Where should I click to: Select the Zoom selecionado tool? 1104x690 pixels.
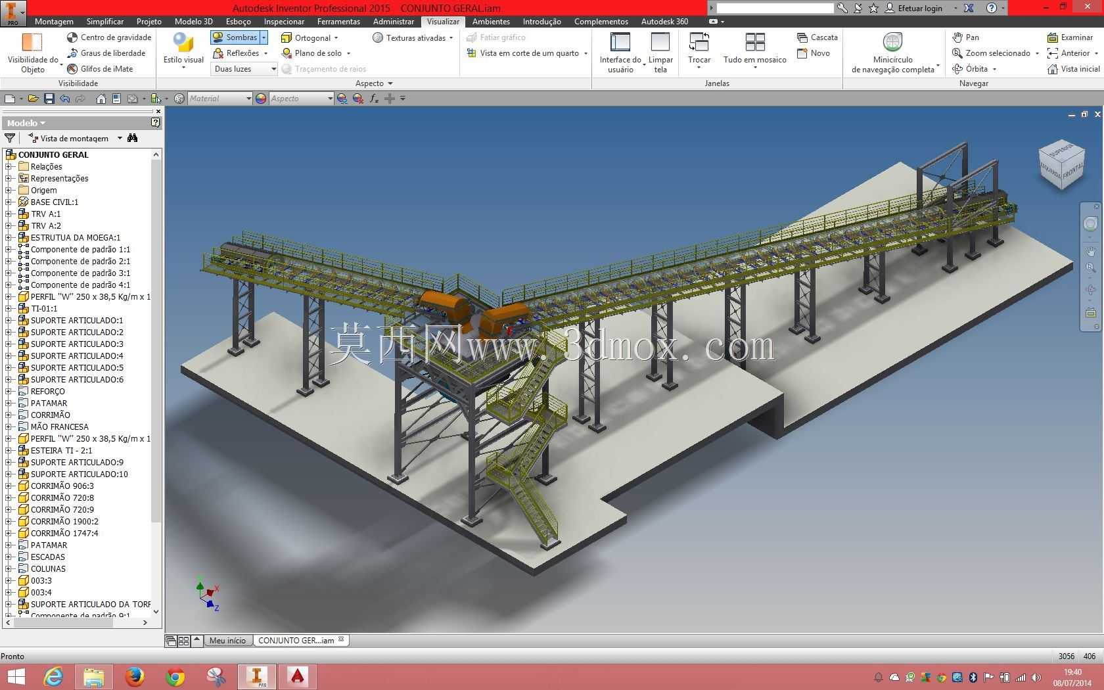coord(991,53)
